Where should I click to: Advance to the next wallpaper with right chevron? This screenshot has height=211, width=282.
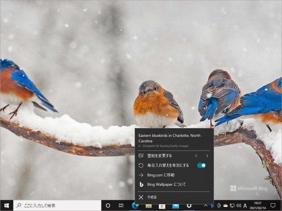pos(207,156)
